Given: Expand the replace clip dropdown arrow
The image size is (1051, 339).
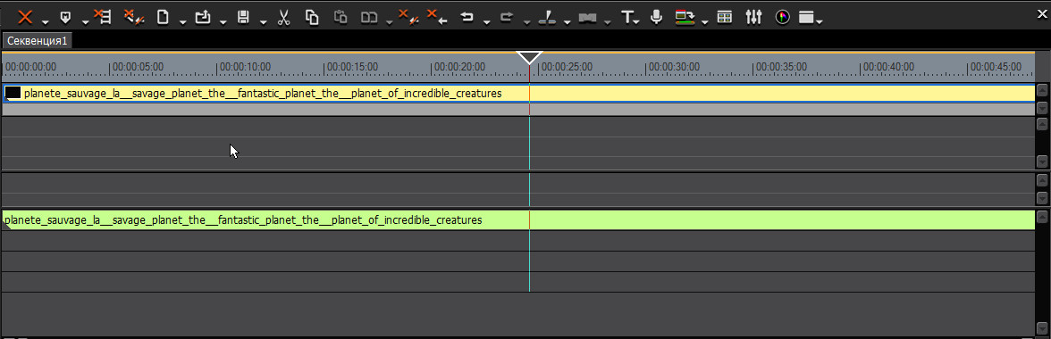Looking at the screenshot, I should (389, 22).
